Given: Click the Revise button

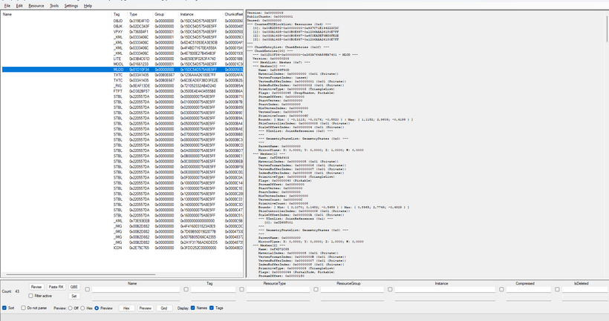Looking at the screenshot, I should [x=36, y=287].
